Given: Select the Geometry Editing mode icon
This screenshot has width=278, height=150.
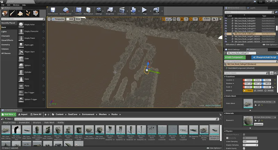Looking at the screenshot, I should coord(35,13).
